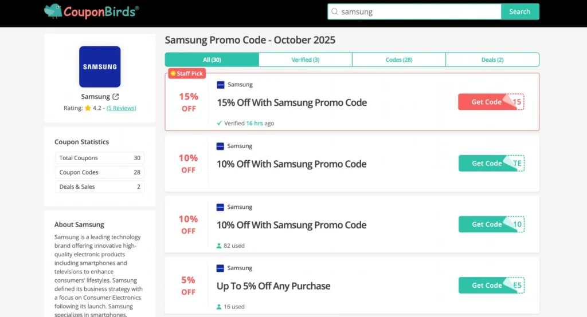Select the Codes (28) tab
Image resolution: width=587 pixels, height=317 pixels.
398,60
